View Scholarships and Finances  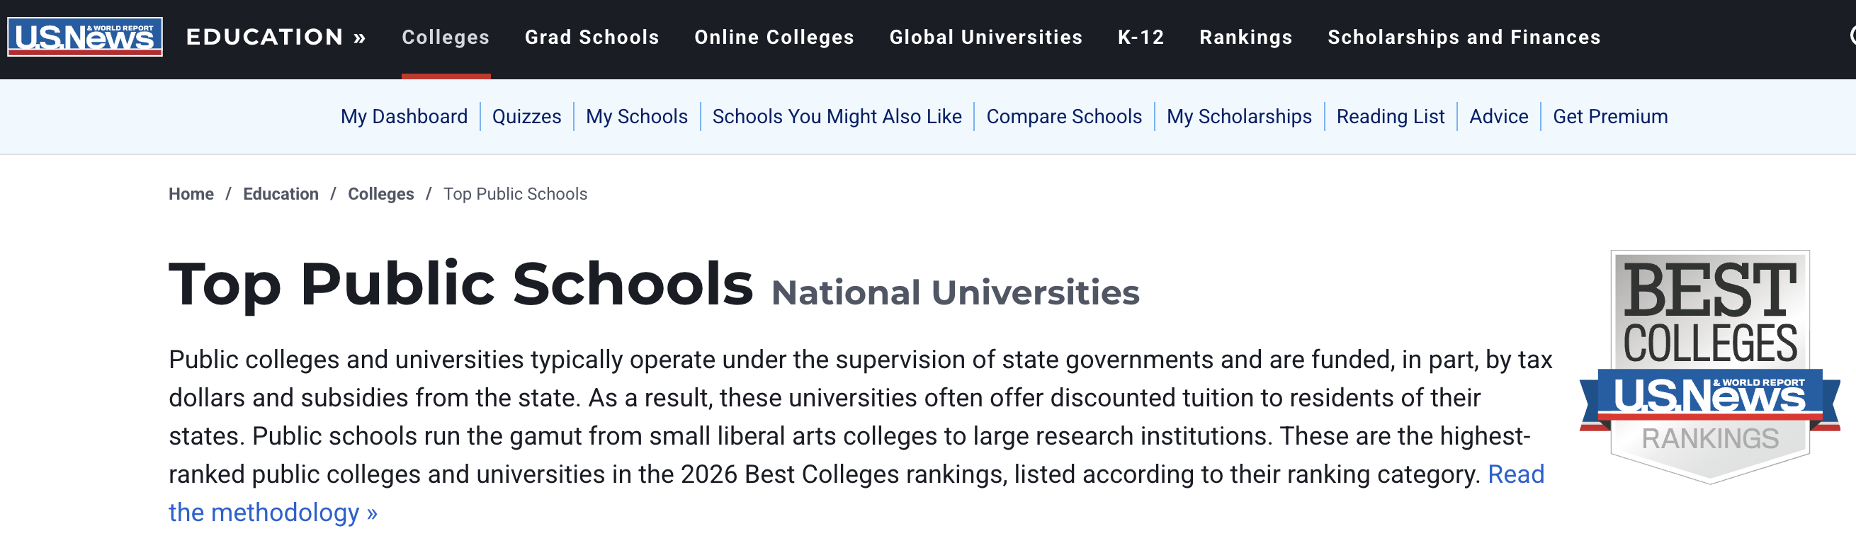pos(1464,36)
